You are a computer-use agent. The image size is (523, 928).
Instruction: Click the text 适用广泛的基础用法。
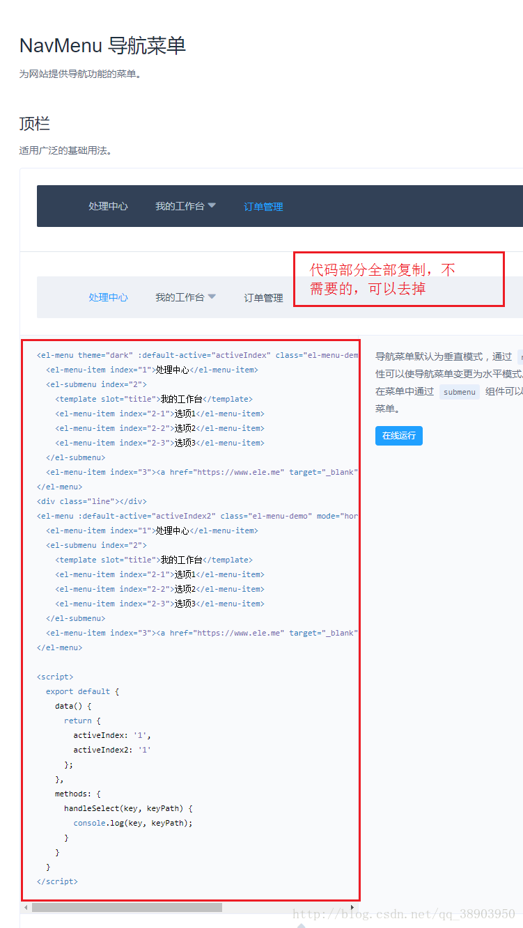pos(65,150)
